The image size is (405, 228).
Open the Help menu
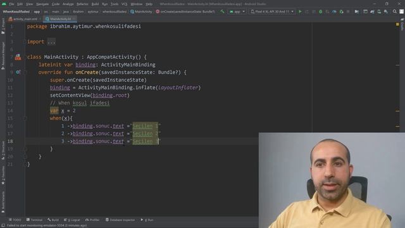point(149,4)
